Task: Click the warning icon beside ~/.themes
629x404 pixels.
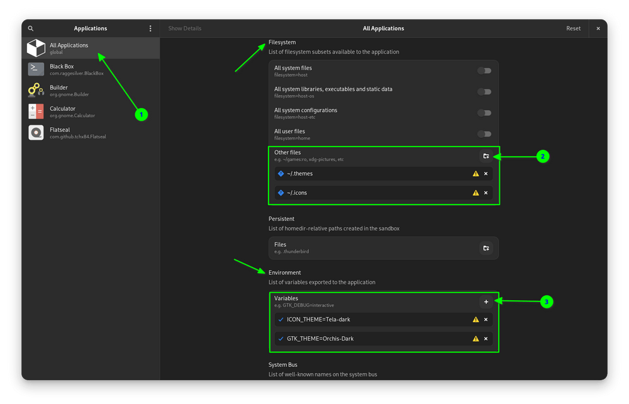Action: (x=476, y=174)
